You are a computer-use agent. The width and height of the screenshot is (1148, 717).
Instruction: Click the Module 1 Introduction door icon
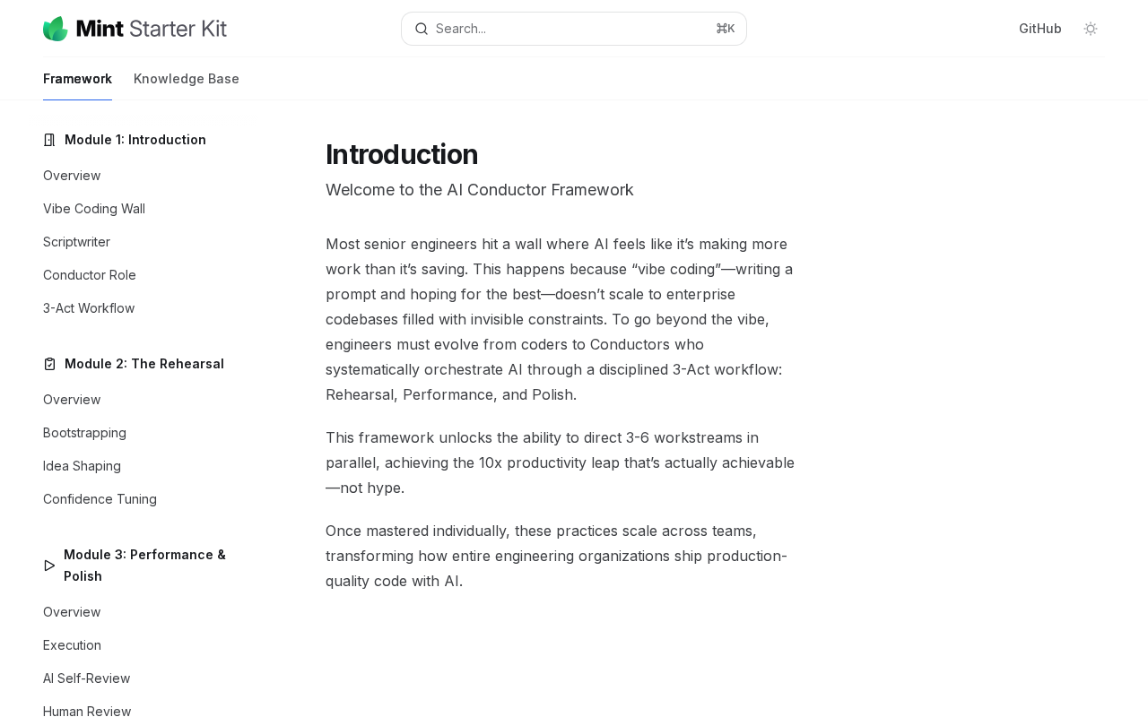[50, 140]
